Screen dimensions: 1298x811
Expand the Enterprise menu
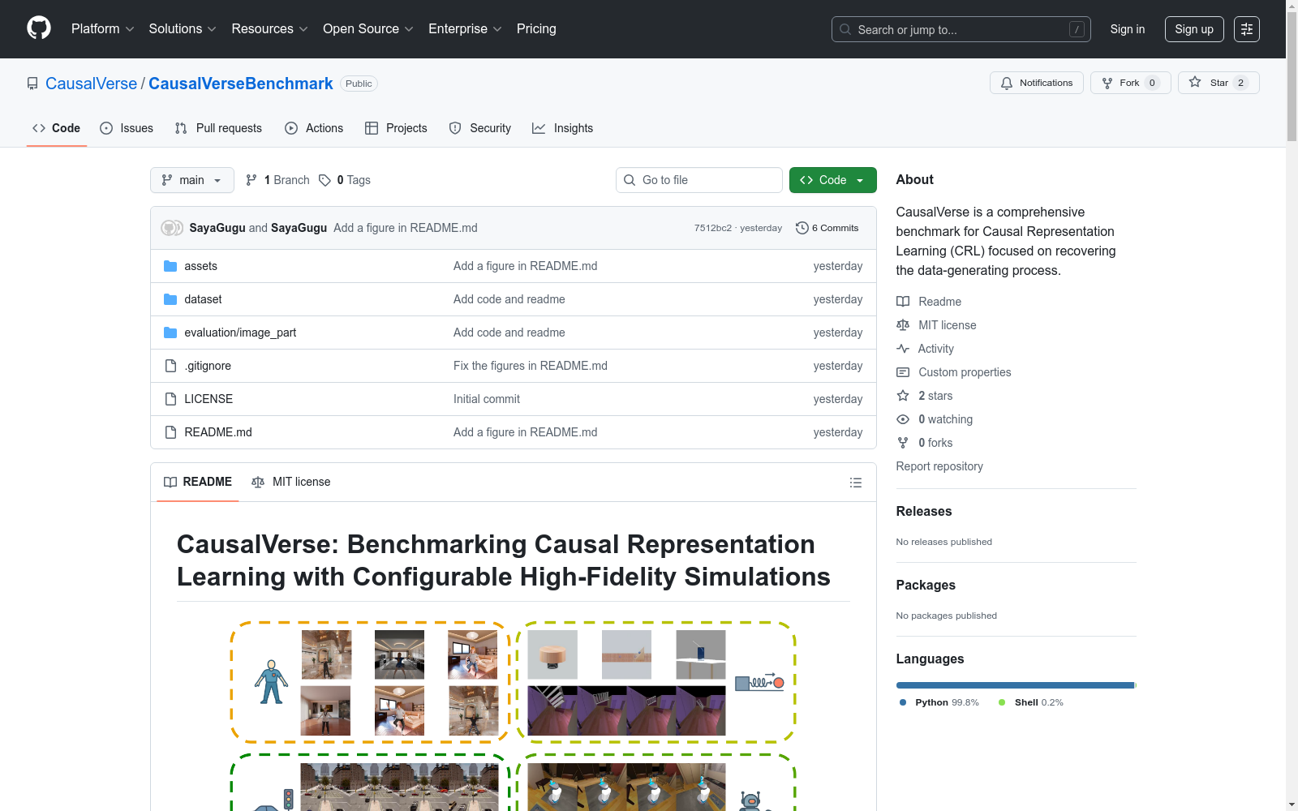click(x=465, y=29)
